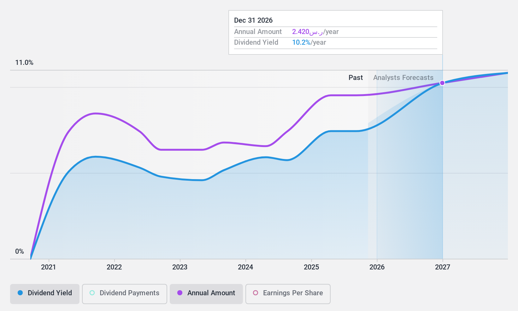The image size is (518, 311).
Task: Click the 2027 axis label on the timeline
Action: click(443, 267)
